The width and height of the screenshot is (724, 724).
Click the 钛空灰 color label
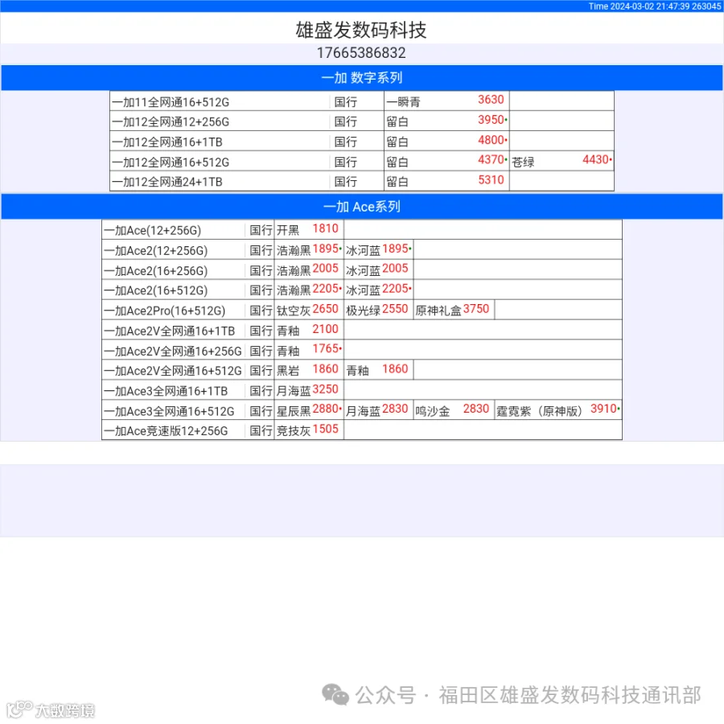pos(294,311)
